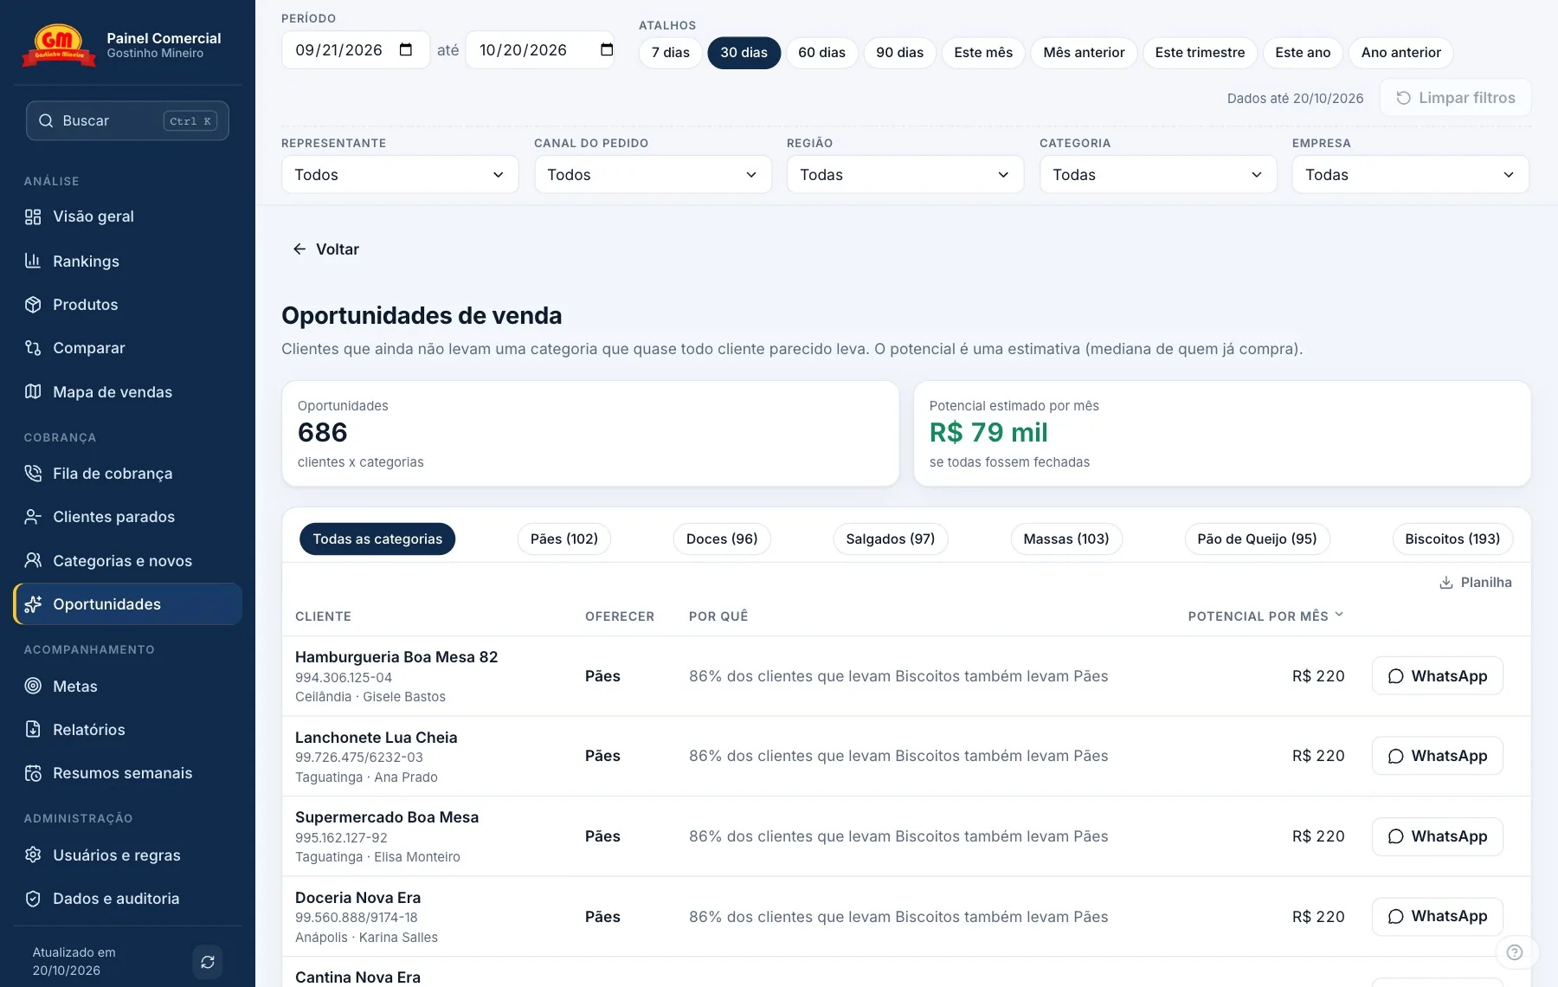Click WhatsApp for Hamburgueria Boa Mesa 82
1558x987 pixels.
coord(1438,676)
